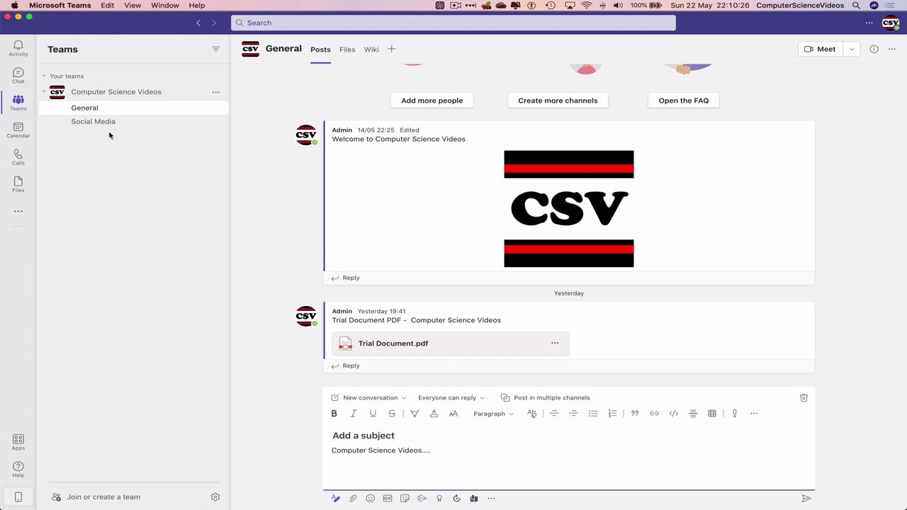Collapse the formatting toolbar via Format icon

tap(336, 499)
